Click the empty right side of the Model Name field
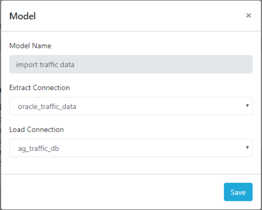The image size is (262, 210). 196,64
